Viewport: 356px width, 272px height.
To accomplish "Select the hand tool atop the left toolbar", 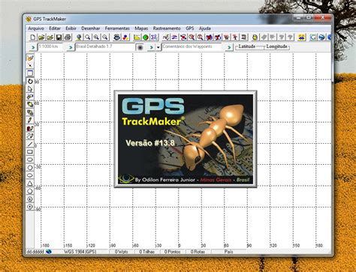I will click(x=30, y=58).
